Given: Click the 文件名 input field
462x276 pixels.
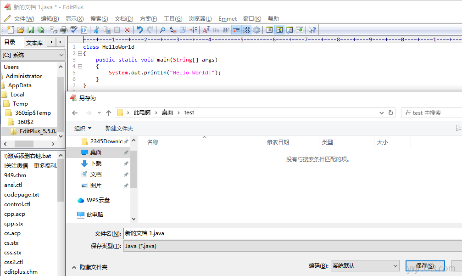Looking at the screenshot, I should [x=293, y=233].
